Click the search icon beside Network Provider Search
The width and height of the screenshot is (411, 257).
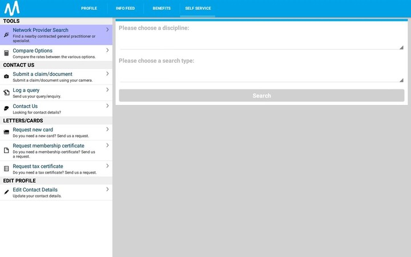[x=6, y=35]
